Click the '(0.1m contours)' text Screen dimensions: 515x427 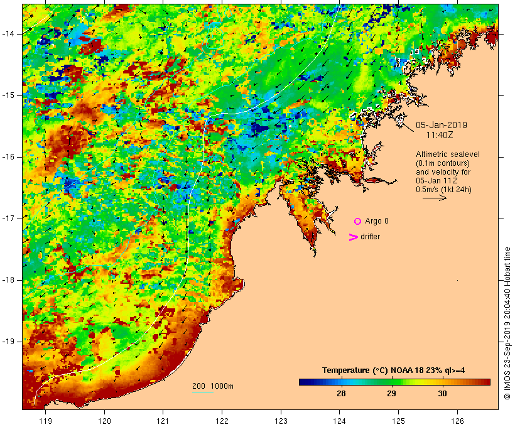[x=443, y=163]
